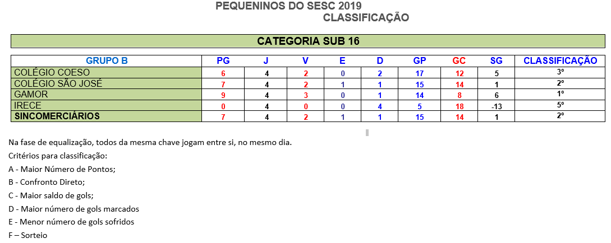Click the CLASSIFICAÇÃO subtitle heading

point(366,18)
